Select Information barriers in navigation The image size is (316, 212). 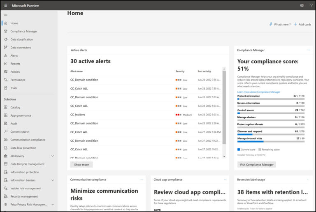23,180
